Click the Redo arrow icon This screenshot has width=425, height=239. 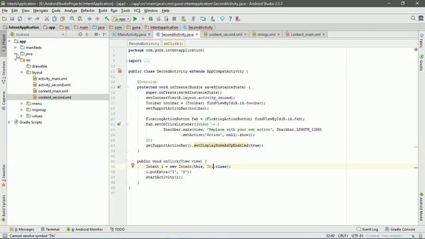pos(37,19)
